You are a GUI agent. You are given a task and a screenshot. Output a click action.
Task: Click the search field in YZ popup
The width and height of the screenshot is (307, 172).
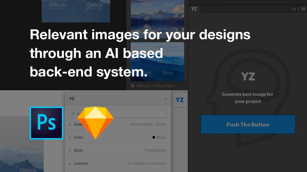(x=118, y=114)
